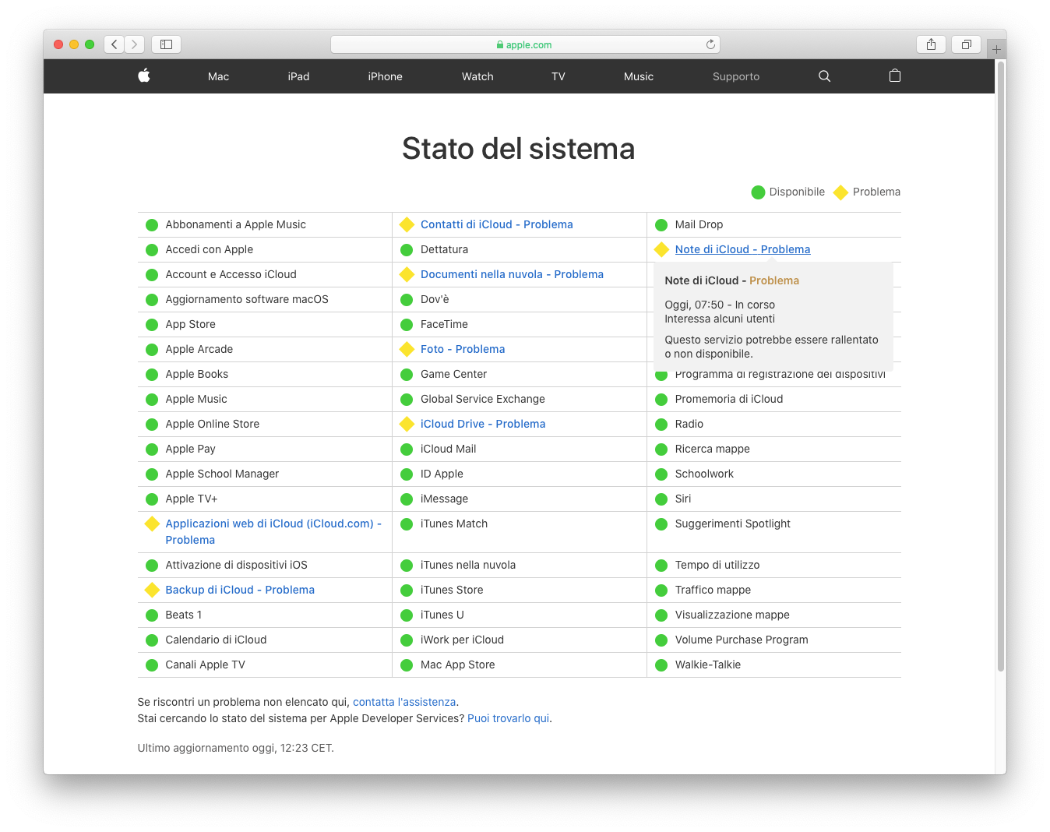Follow the "contatta l'assistenza" link
The height and width of the screenshot is (832, 1050).
(x=404, y=702)
